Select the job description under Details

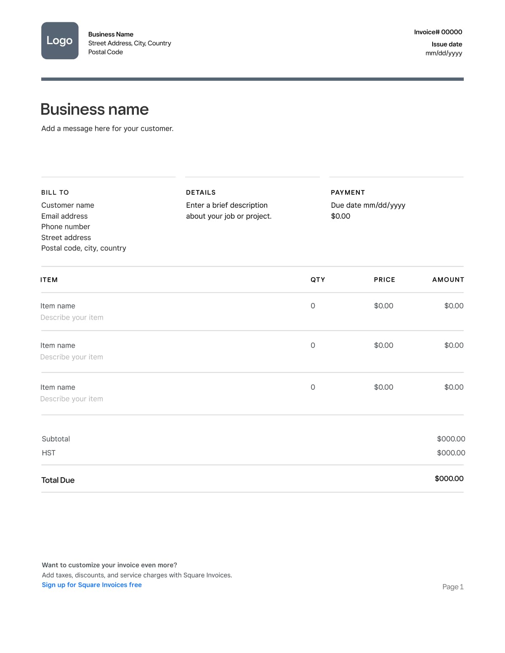click(x=229, y=211)
